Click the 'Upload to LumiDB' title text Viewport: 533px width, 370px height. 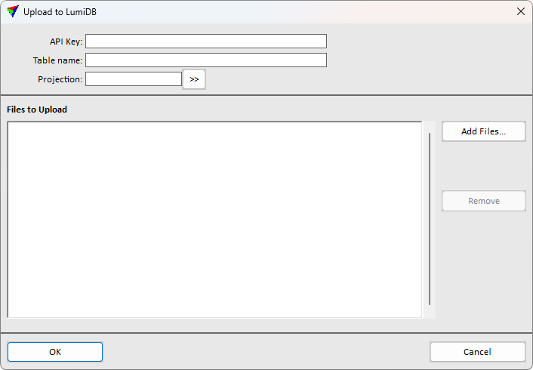(x=60, y=11)
